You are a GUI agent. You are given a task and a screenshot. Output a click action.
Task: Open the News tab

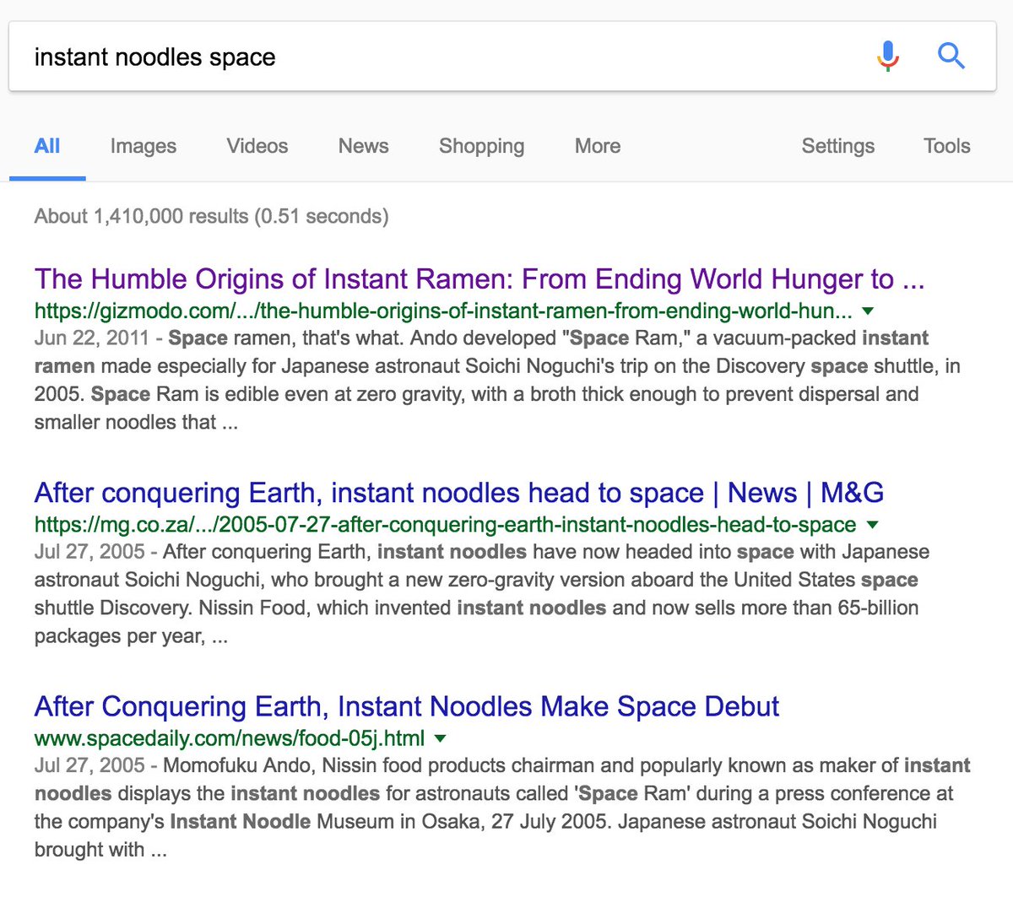pos(364,146)
